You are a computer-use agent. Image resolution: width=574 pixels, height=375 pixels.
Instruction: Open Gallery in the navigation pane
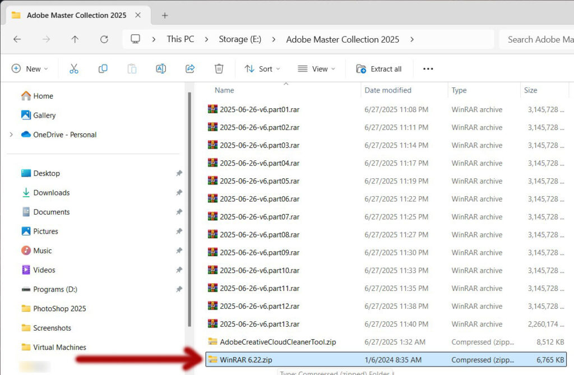click(39, 115)
